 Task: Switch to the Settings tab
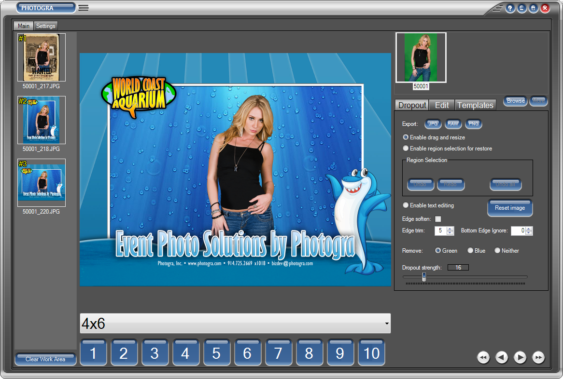click(45, 26)
